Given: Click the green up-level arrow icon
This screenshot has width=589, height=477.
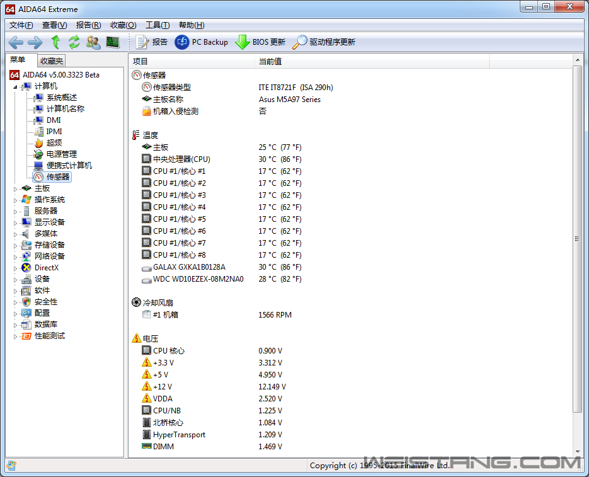Looking at the screenshot, I should [x=55, y=42].
